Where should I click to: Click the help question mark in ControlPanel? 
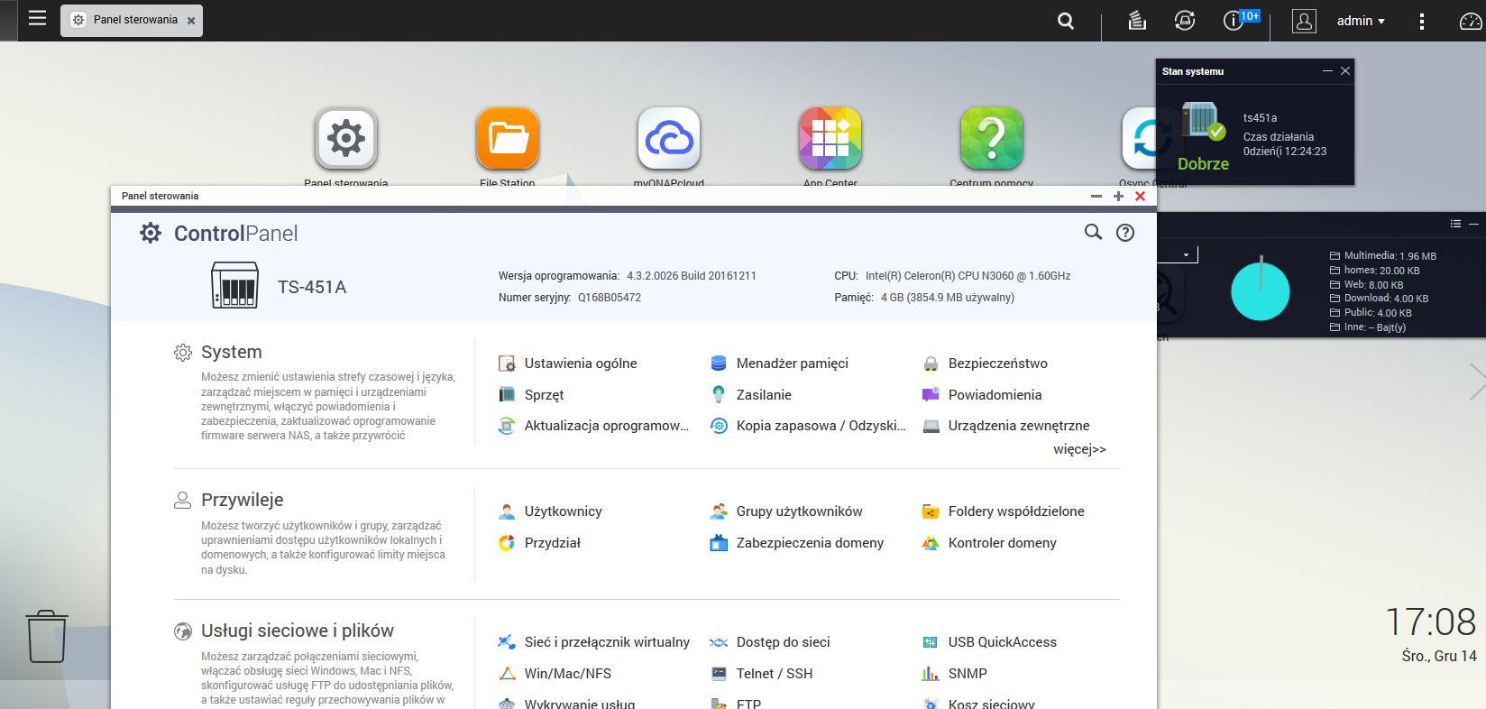[1125, 233]
